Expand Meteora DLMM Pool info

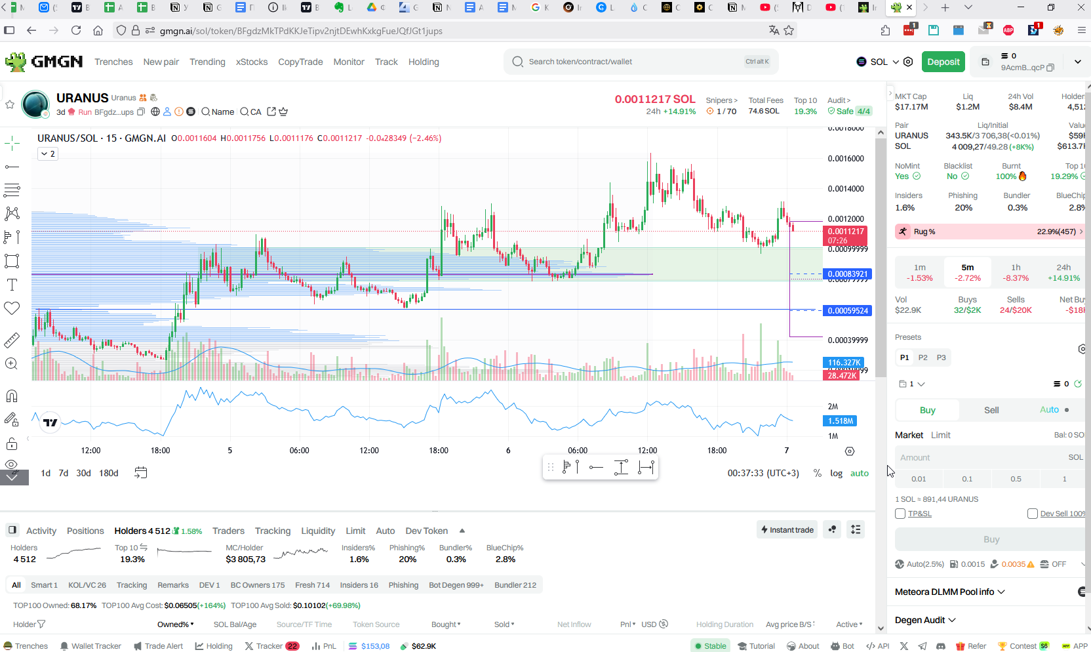click(950, 592)
